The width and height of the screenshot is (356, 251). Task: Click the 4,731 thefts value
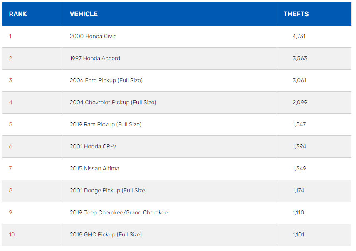(x=299, y=37)
